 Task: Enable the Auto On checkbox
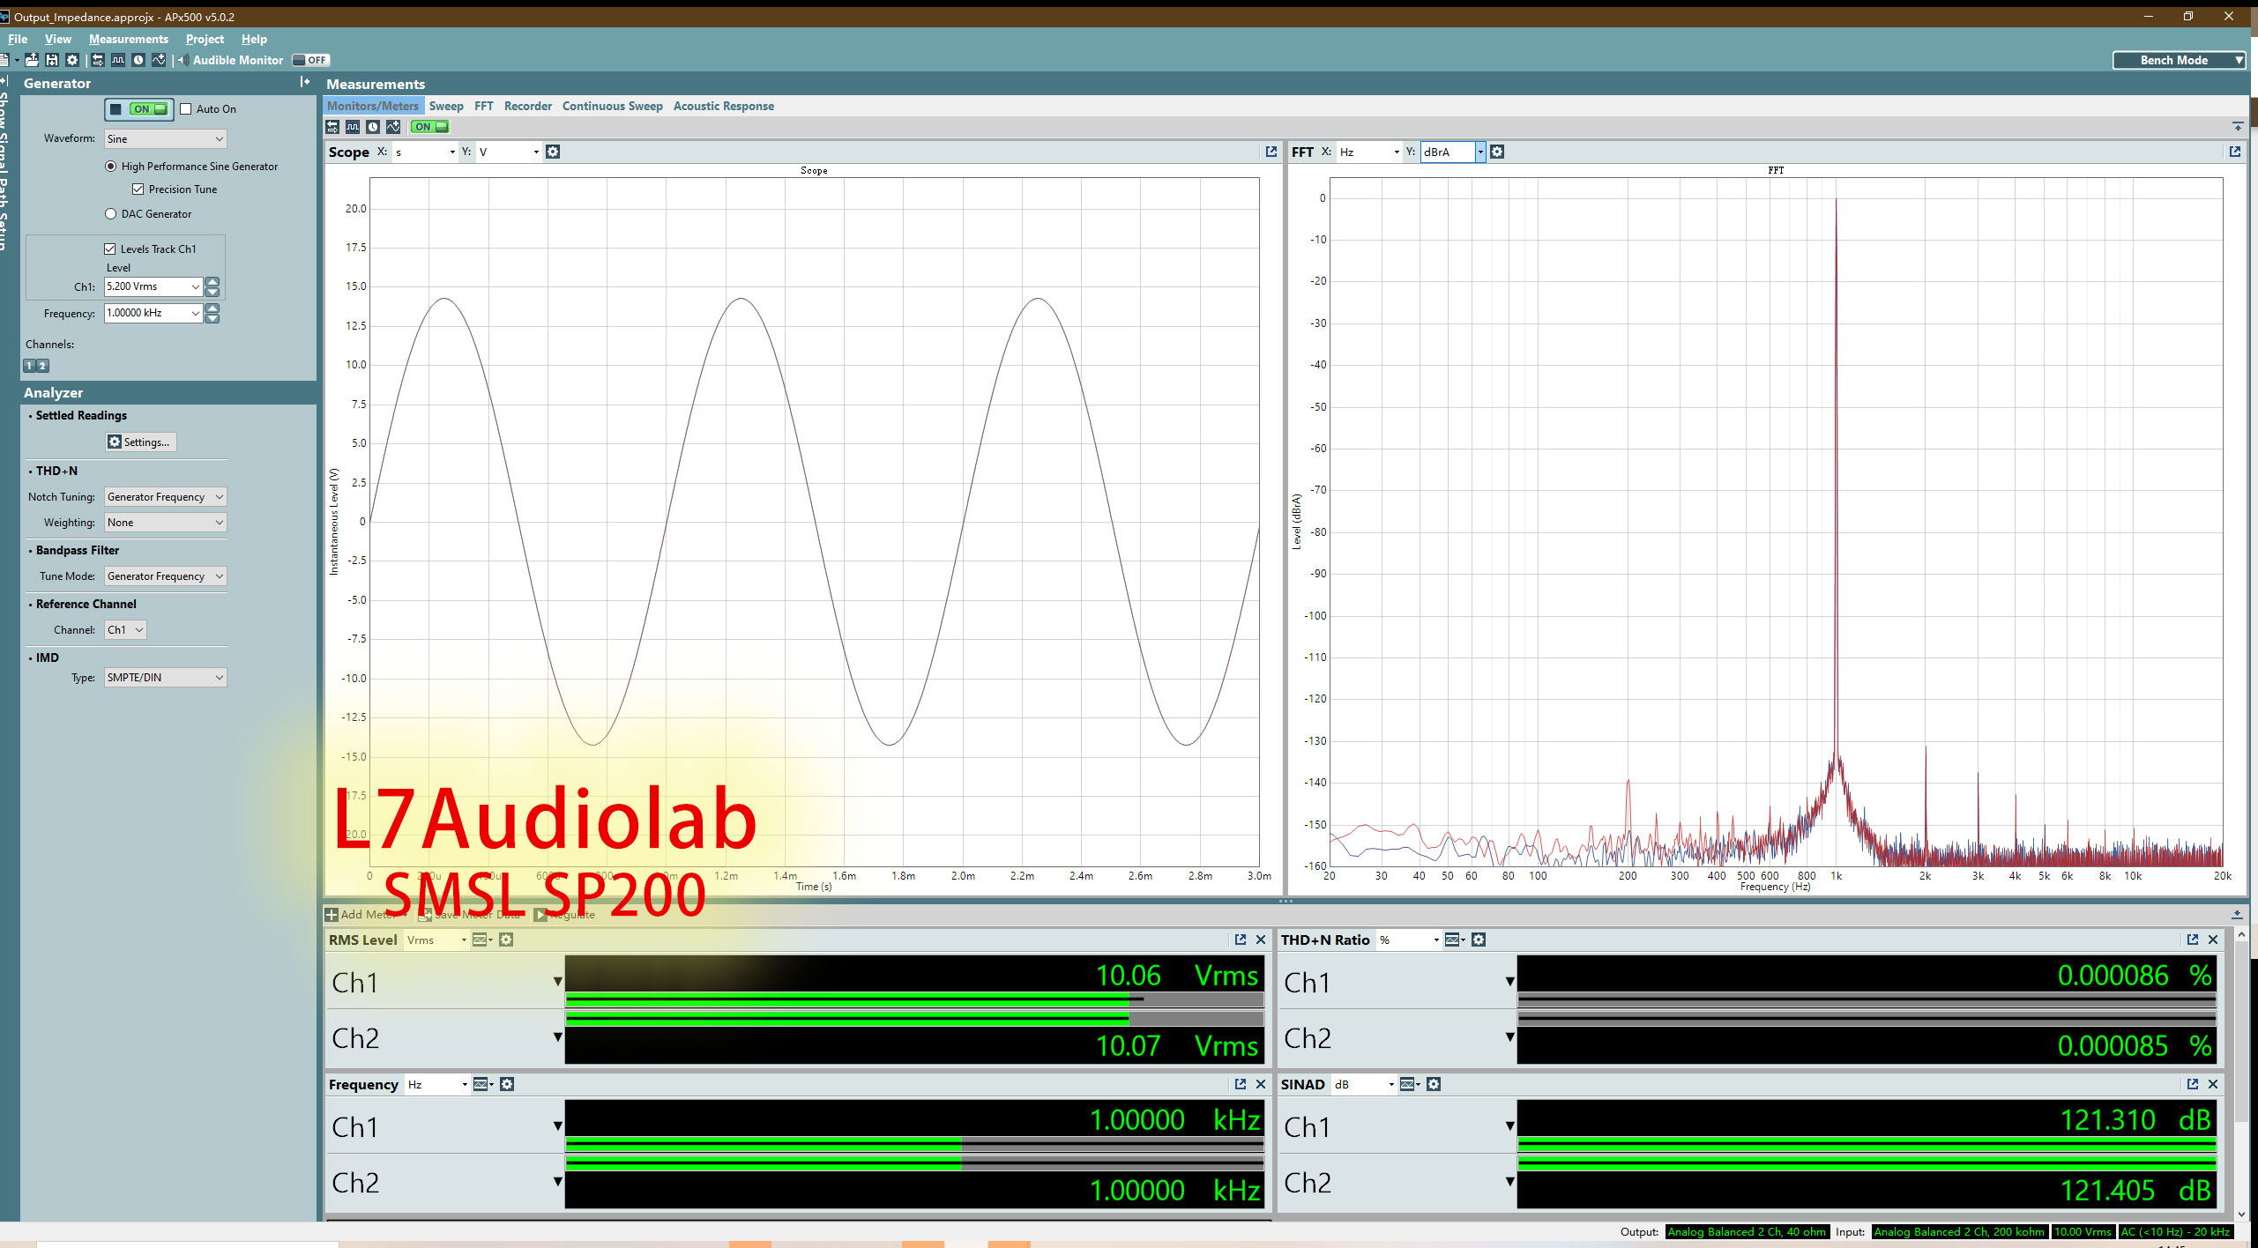click(x=185, y=109)
